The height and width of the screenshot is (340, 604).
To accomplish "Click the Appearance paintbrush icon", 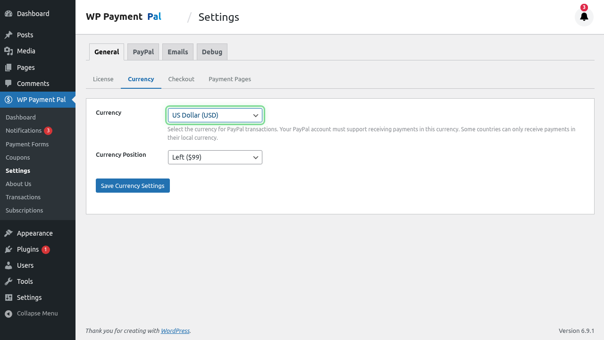I will tap(8, 233).
